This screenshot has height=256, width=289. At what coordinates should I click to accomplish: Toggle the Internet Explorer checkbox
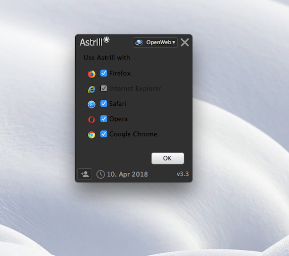(x=104, y=88)
